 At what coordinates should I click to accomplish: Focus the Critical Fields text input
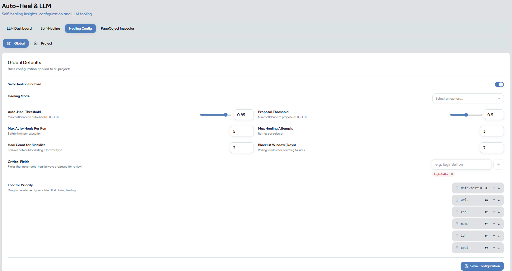pos(462,164)
